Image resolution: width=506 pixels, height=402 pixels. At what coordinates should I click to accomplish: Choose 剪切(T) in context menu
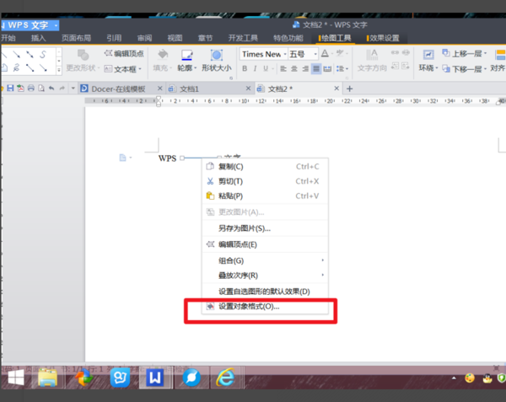[x=266, y=181]
